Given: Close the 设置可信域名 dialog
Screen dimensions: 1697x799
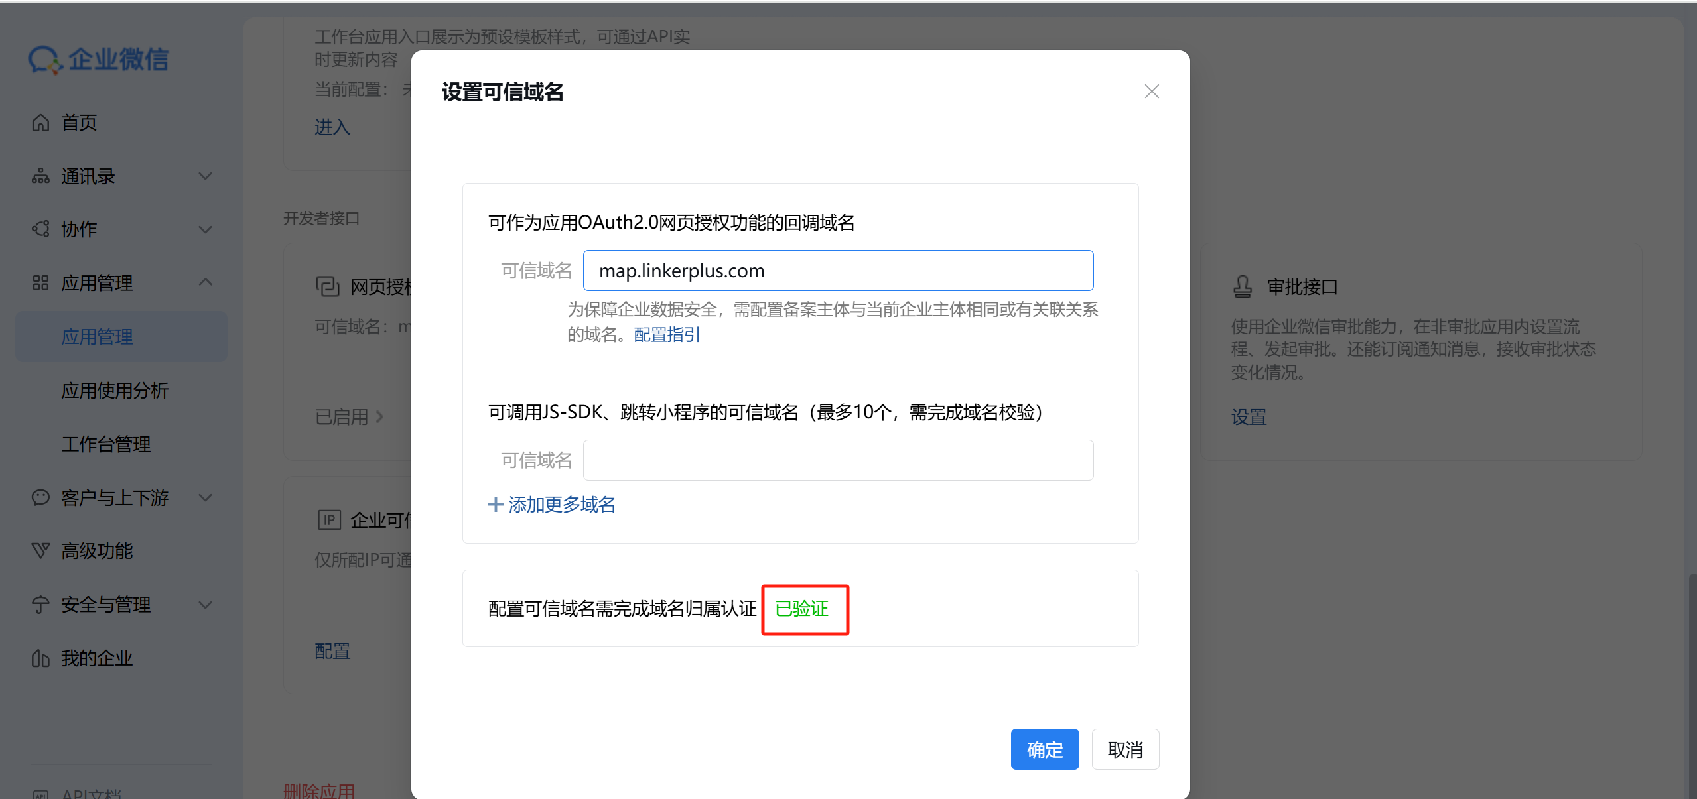Looking at the screenshot, I should (x=1152, y=92).
